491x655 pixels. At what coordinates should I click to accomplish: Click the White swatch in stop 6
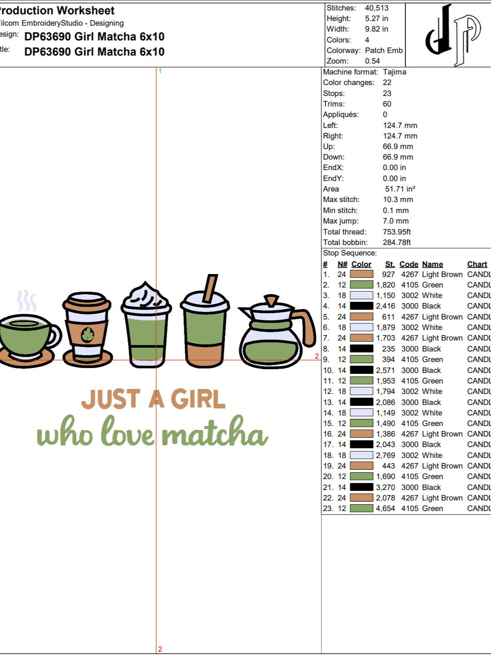coord(361,327)
